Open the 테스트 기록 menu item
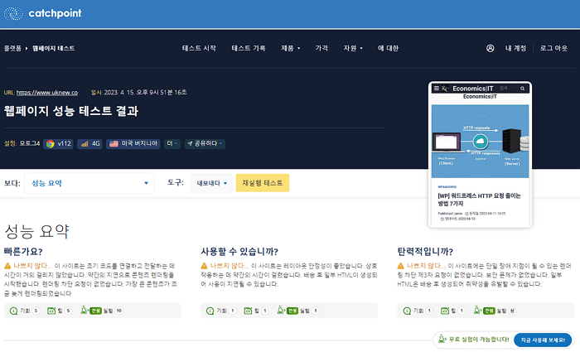580x352 pixels. point(249,48)
